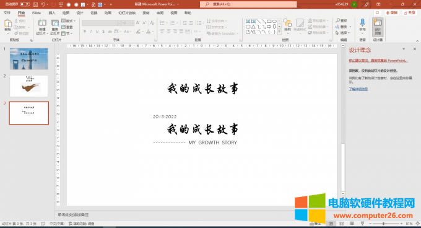The height and width of the screenshot is (228, 421).
Task: Click the Undo arrow icon
Action: coord(43,4)
